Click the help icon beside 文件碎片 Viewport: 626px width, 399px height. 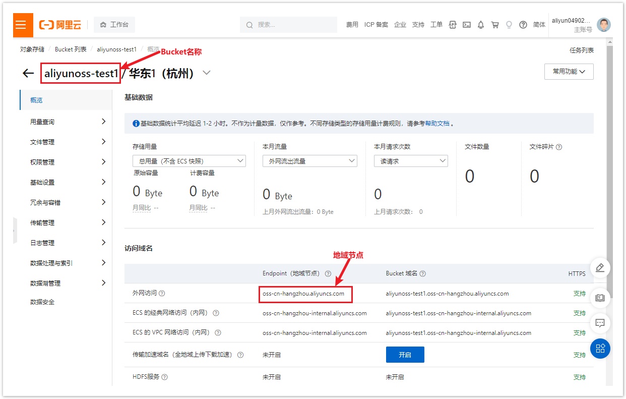point(558,147)
